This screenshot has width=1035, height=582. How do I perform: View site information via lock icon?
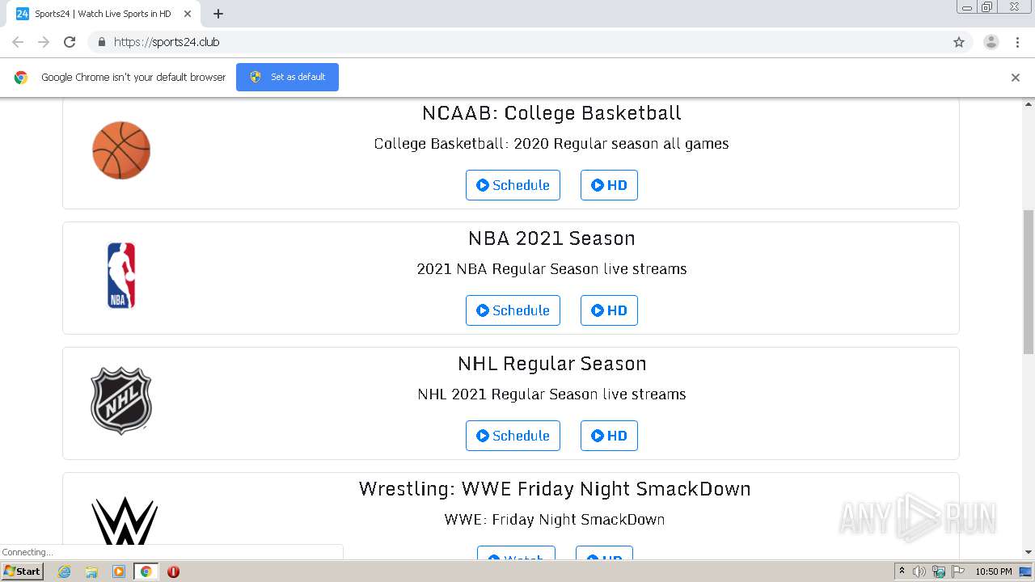point(101,42)
